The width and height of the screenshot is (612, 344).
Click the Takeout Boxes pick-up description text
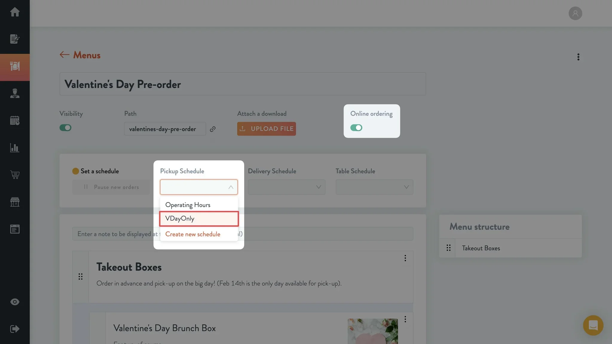tap(219, 283)
